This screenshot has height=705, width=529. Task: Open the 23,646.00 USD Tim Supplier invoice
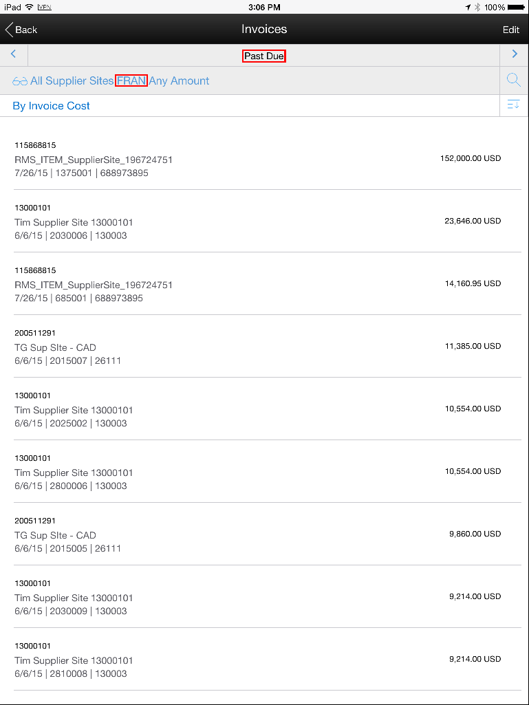264,221
